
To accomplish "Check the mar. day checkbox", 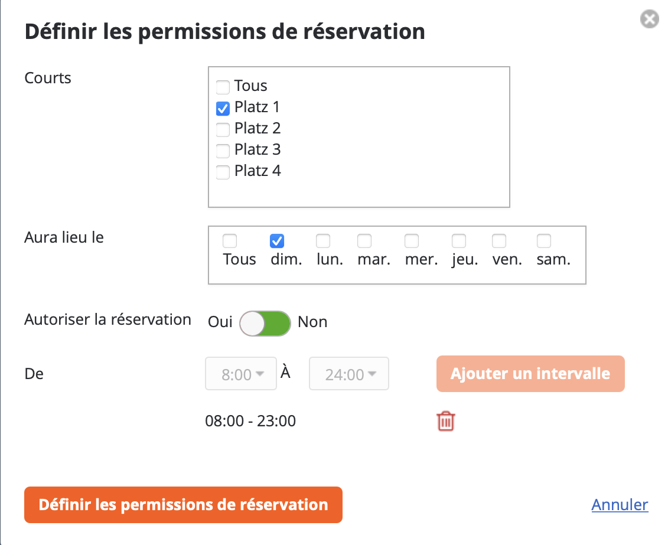I will click(x=364, y=241).
